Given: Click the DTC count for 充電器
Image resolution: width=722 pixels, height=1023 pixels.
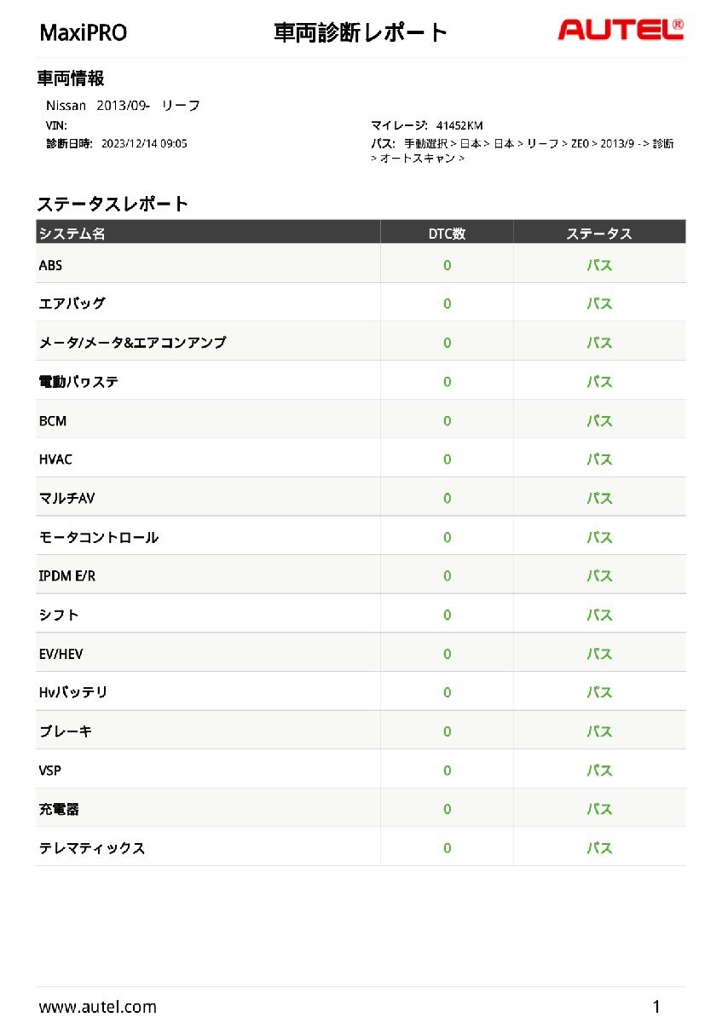Looking at the screenshot, I should click(447, 809).
